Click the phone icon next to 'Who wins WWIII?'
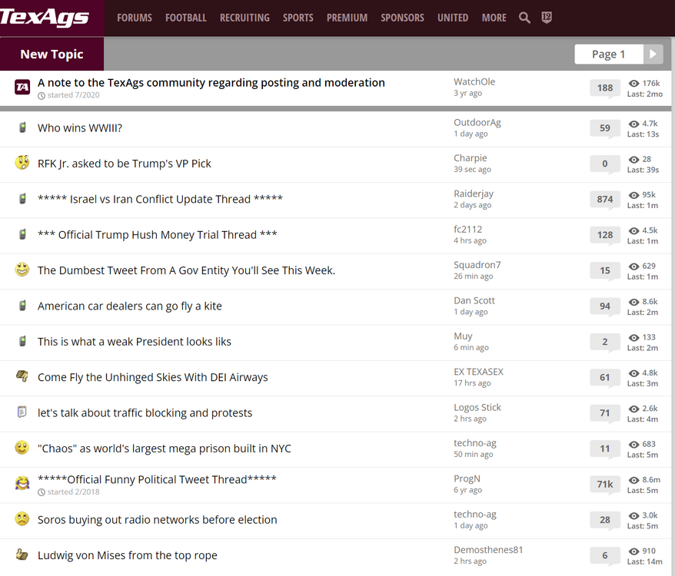 (22, 127)
